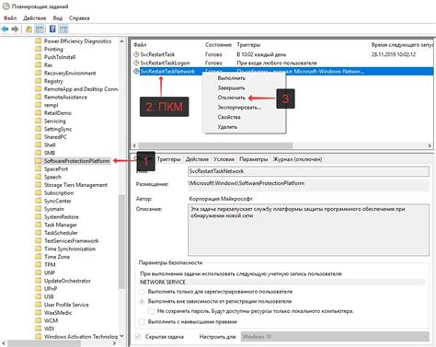Image resolution: width=436 pixels, height=347 pixels.
Task: Open the 'Действие' menu
Action: 35,18
